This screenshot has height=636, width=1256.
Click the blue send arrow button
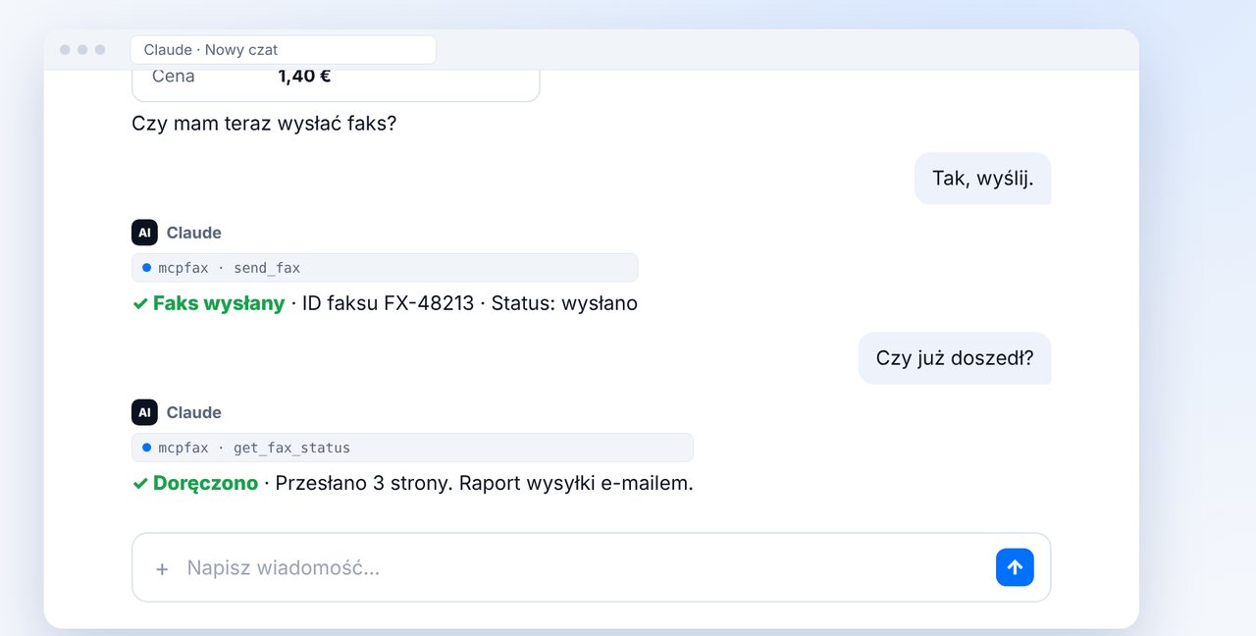[1015, 567]
